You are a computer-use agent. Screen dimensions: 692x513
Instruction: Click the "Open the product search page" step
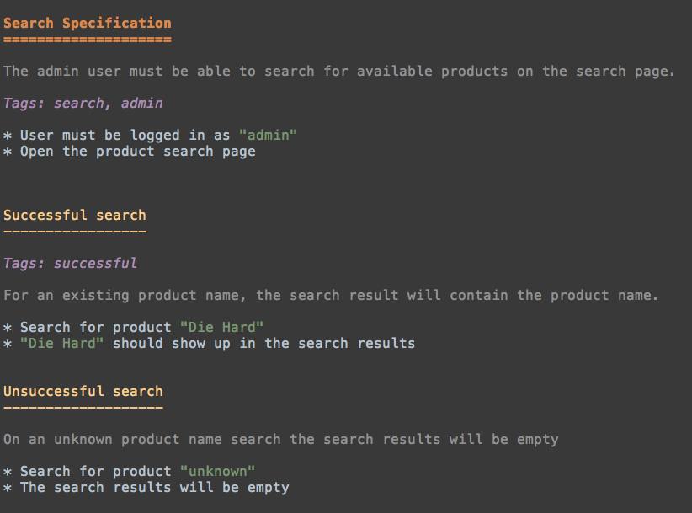point(137,152)
